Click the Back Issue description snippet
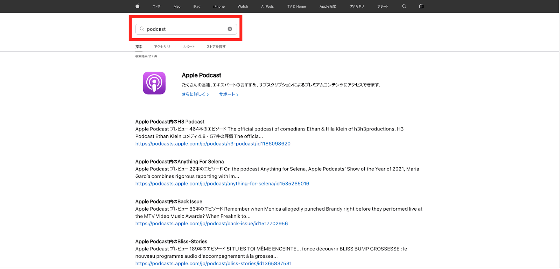The image size is (560, 269). [279, 212]
